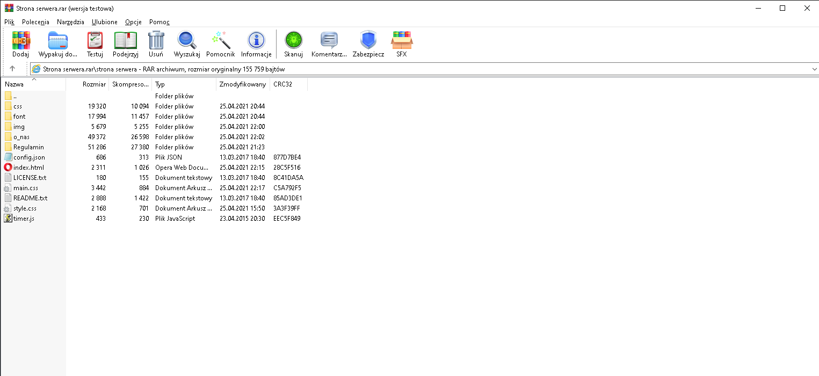Image resolution: width=819 pixels, height=376 pixels.
Task: Open the Komentarz comment icon
Action: 329,41
